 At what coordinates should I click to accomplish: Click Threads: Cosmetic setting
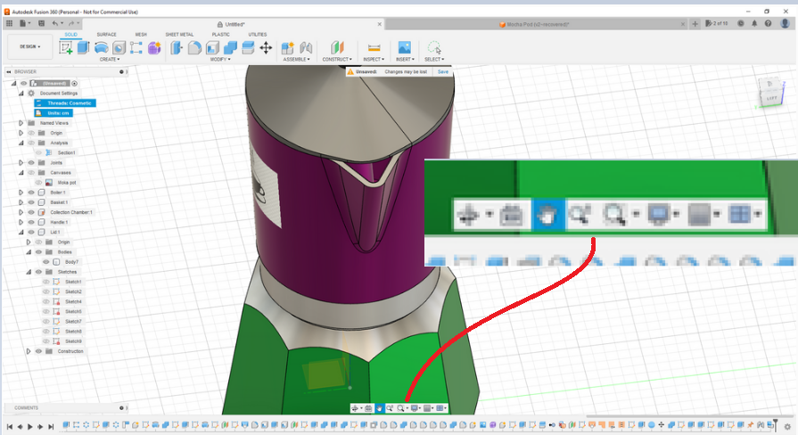(64, 103)
